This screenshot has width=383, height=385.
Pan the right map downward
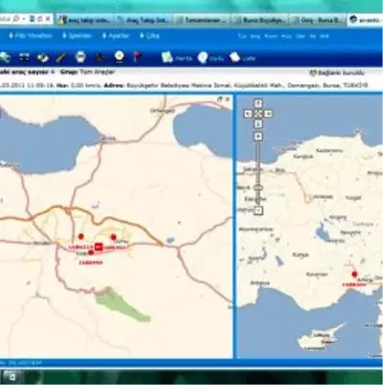[259, 124]
